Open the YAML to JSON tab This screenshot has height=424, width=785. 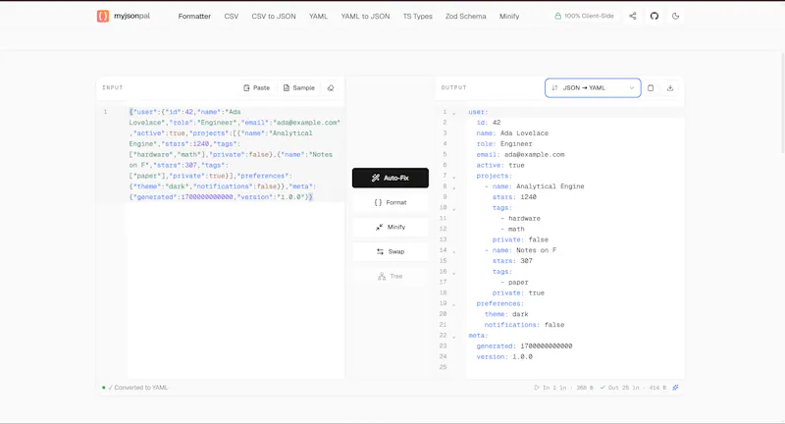365,16
